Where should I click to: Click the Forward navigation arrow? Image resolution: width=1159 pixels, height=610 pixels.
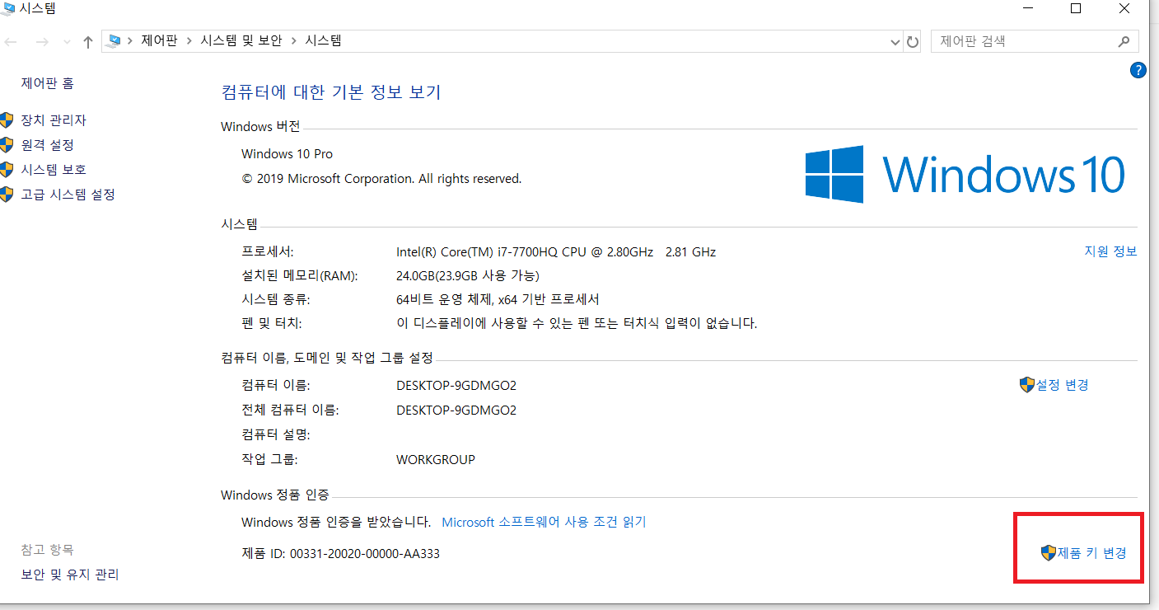[43, 41]
